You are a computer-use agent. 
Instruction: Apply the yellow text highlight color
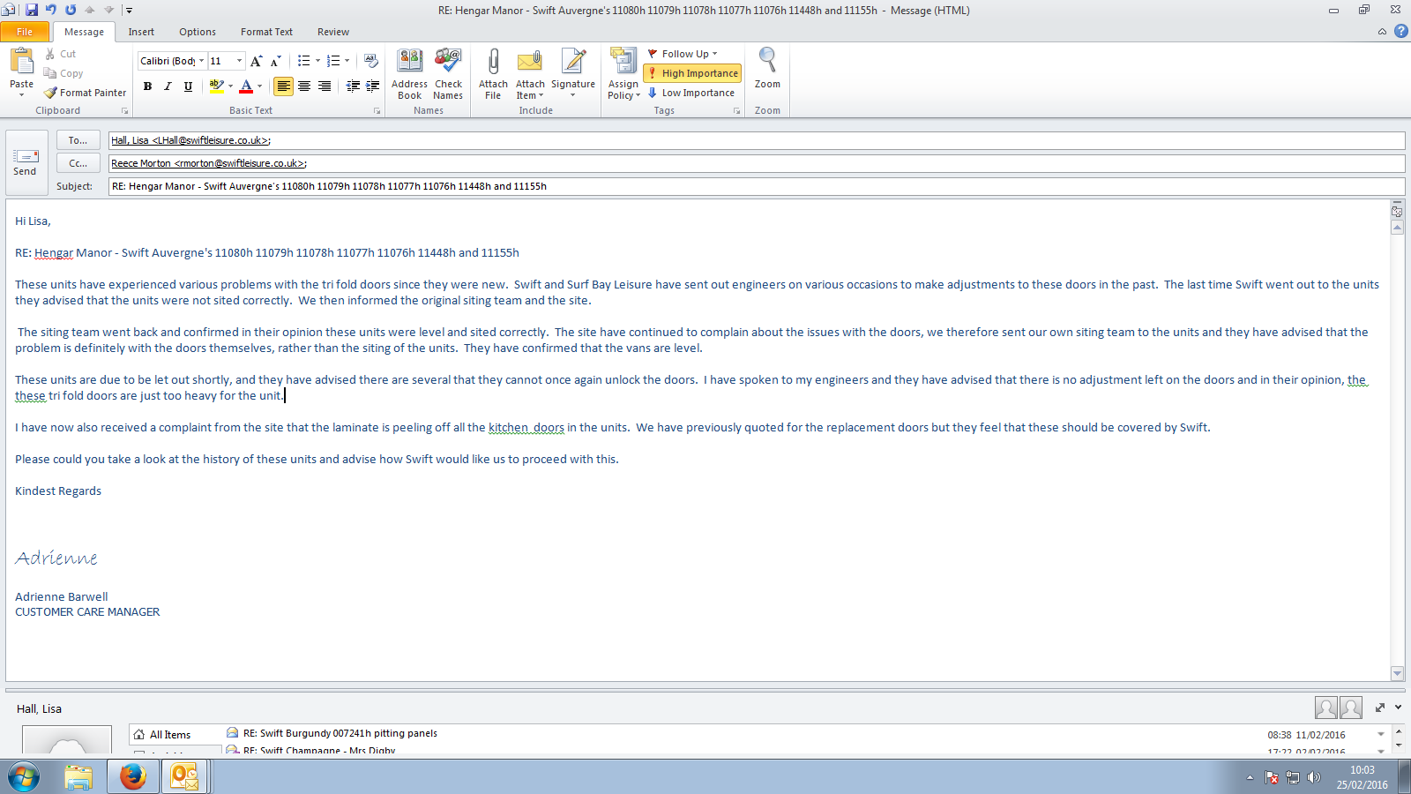[x=216, y=86]
